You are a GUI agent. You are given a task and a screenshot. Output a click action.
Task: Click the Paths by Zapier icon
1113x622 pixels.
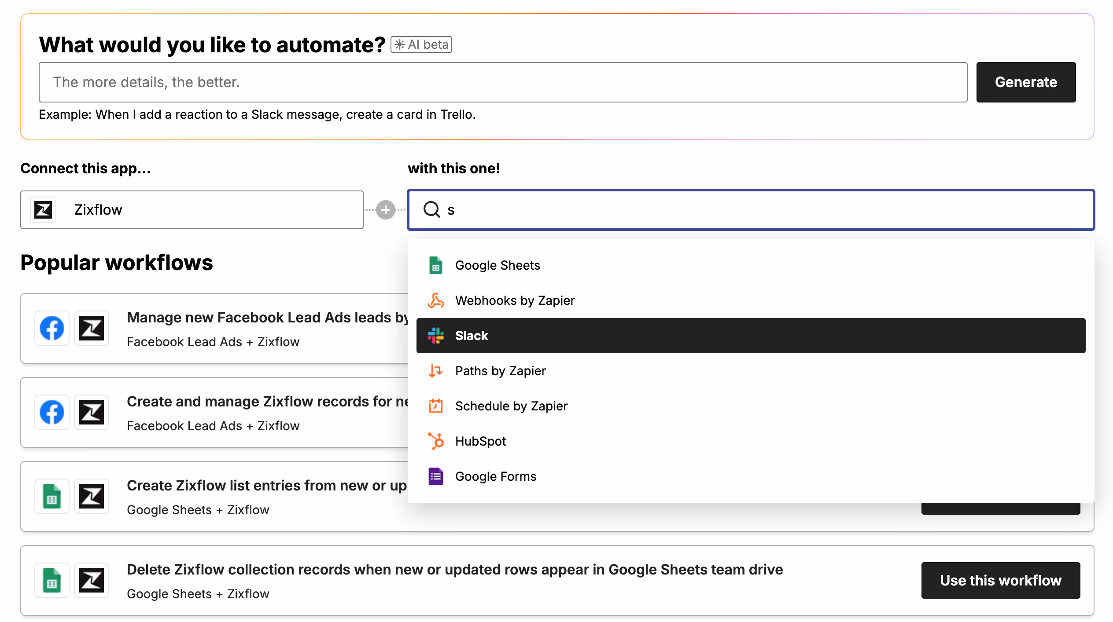pos(435,371)
